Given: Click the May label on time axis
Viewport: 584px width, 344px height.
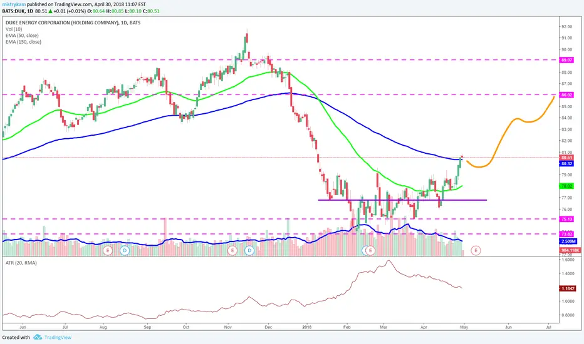Looking at the screenshot, I should tap(464, 327).
